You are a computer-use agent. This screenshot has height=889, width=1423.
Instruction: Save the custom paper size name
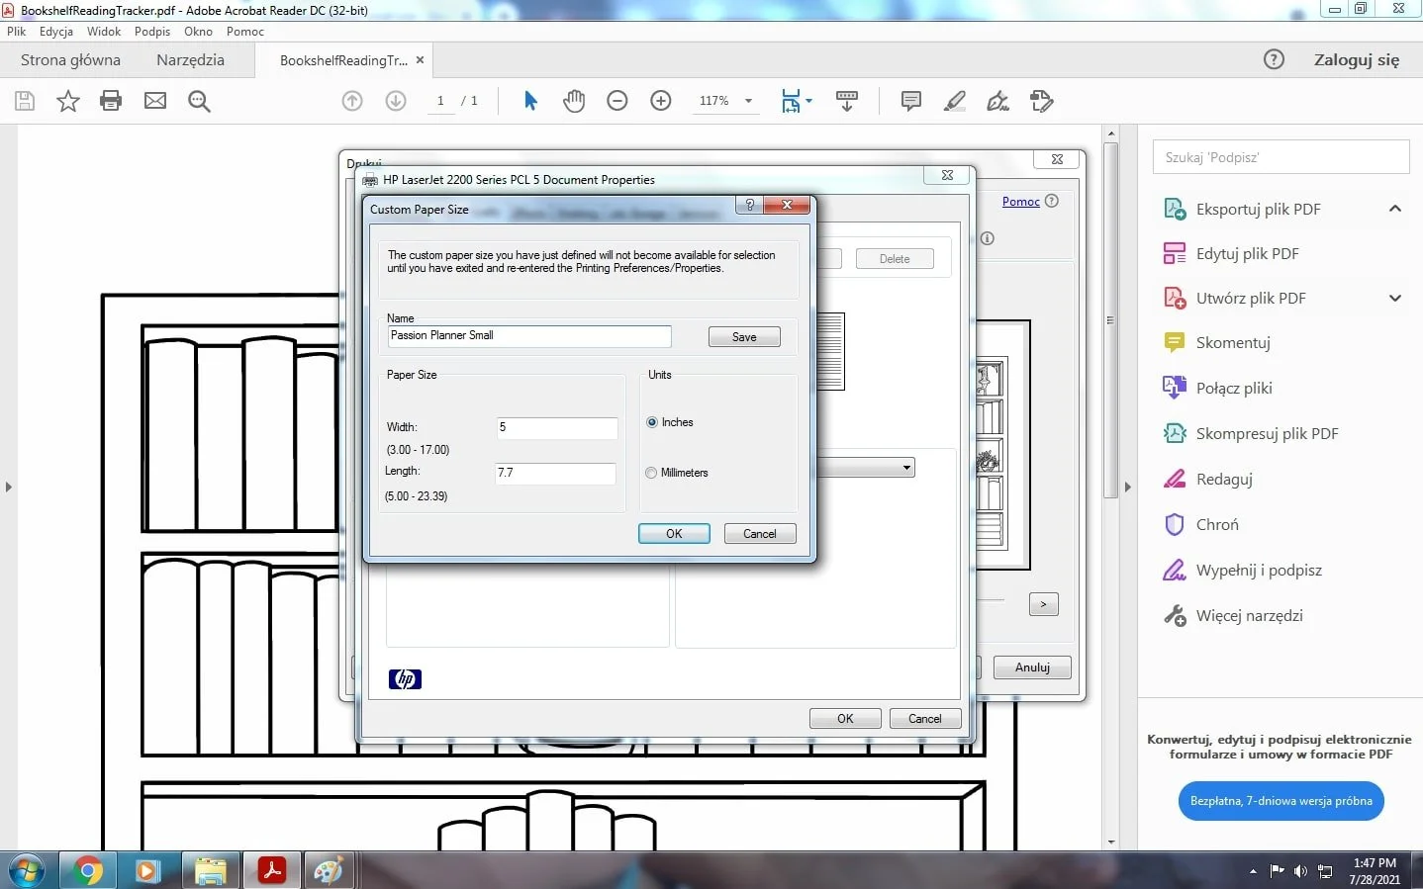tap(743, 336)
